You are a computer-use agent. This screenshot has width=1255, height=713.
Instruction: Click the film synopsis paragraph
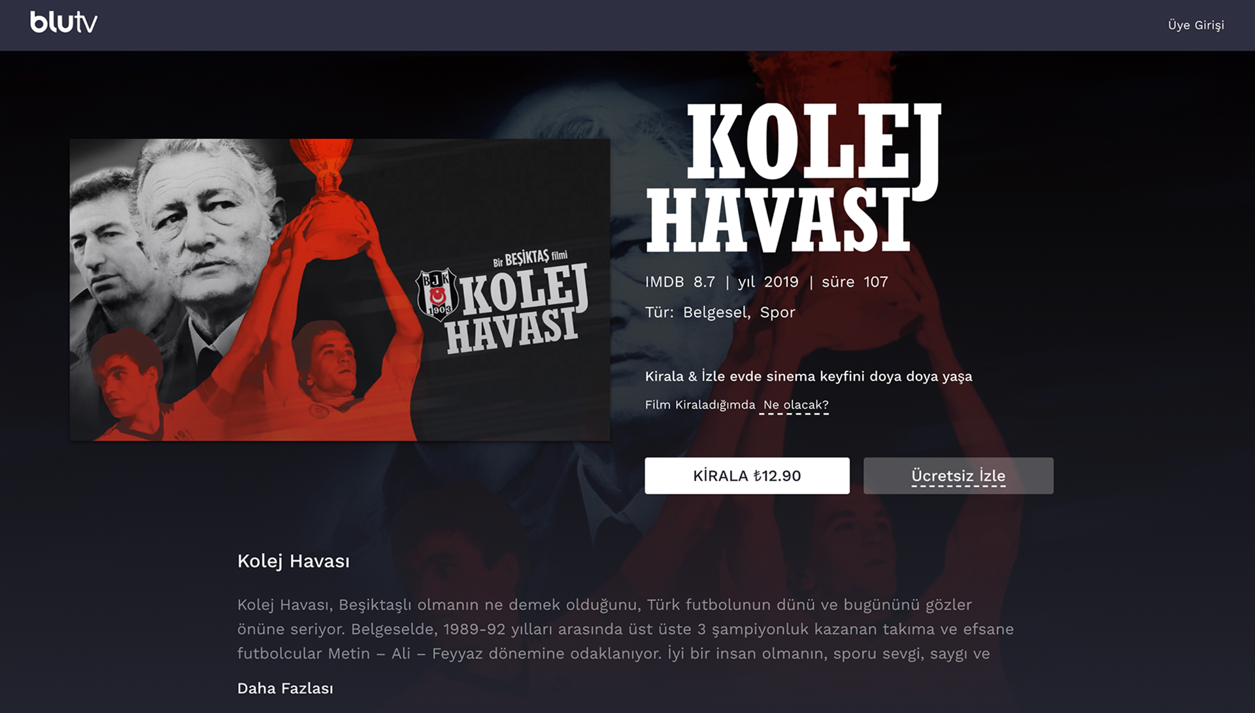click(626, 629)
